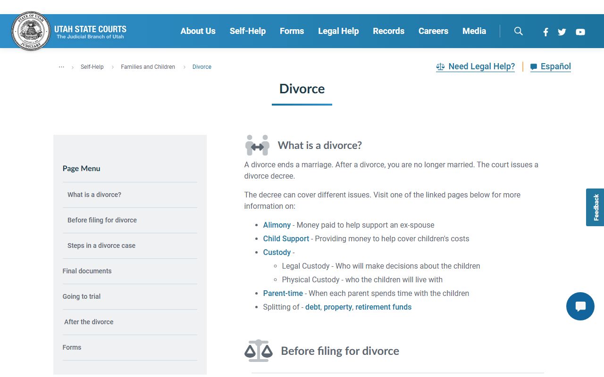The height and width of the screenshot is (377, 604).
Task: Open the Forms navigation menu
Action: (292, 31)
